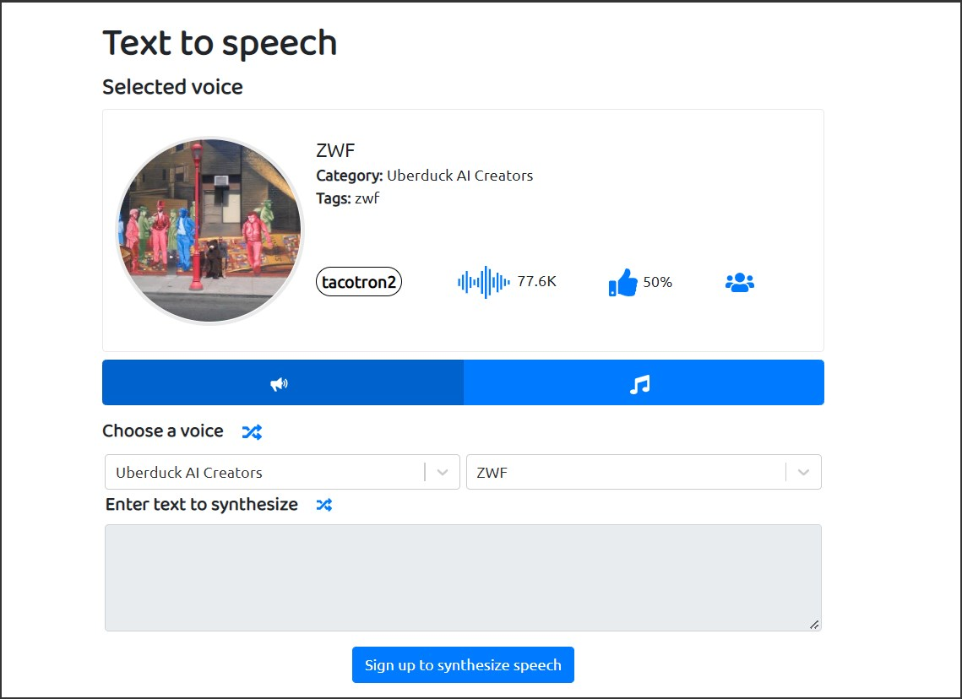962x699 pixels.
Task: Click shuffle icon next to Choose a voice
Action: pyautogui.click(x=252, y=432)
